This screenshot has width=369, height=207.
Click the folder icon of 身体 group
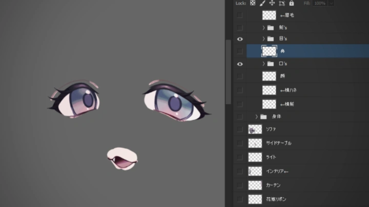coord(263,117)
